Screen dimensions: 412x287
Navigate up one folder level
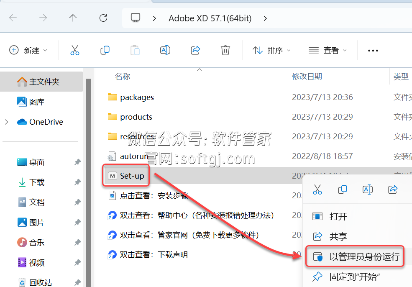point(73,18)
